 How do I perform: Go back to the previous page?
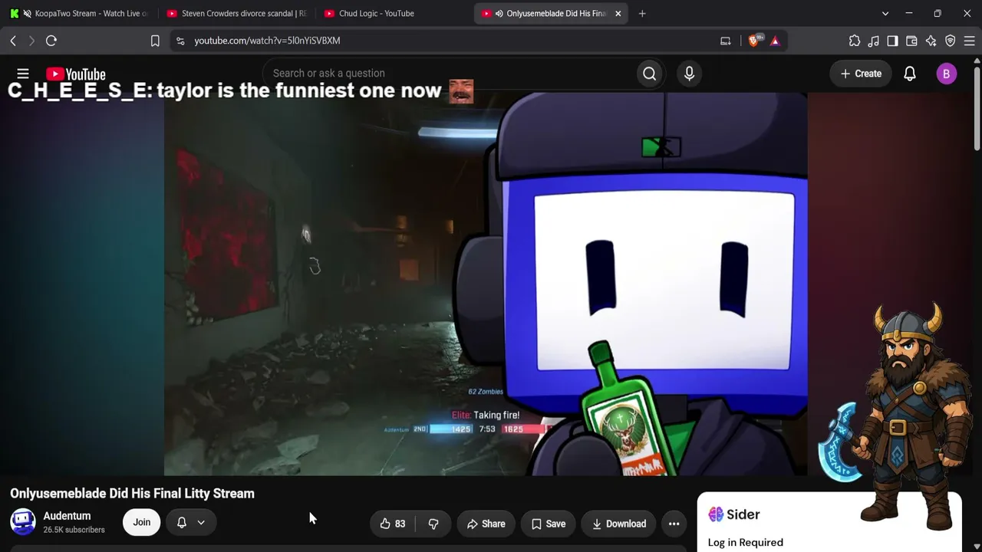[x=13, y=41]
